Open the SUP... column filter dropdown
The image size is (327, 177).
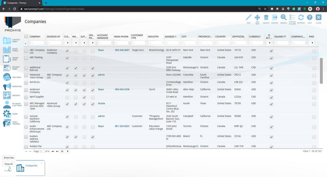[84, 43]
